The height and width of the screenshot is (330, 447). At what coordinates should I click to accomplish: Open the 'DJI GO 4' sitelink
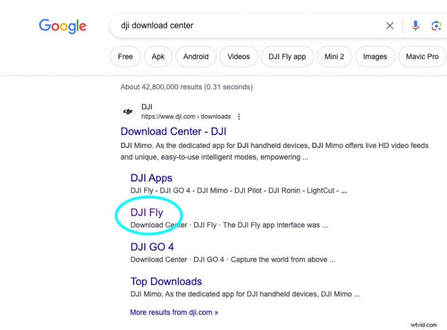pyautogui.click(x=151, y=246)
